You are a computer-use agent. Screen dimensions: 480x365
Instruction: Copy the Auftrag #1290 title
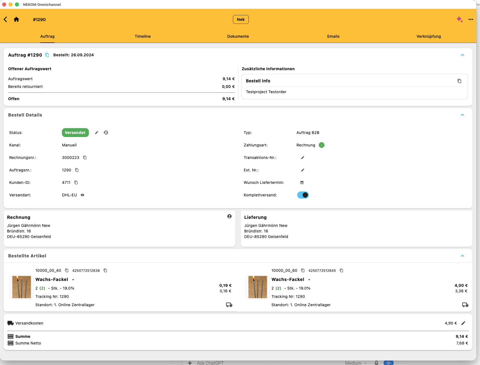tap(47, 55)
